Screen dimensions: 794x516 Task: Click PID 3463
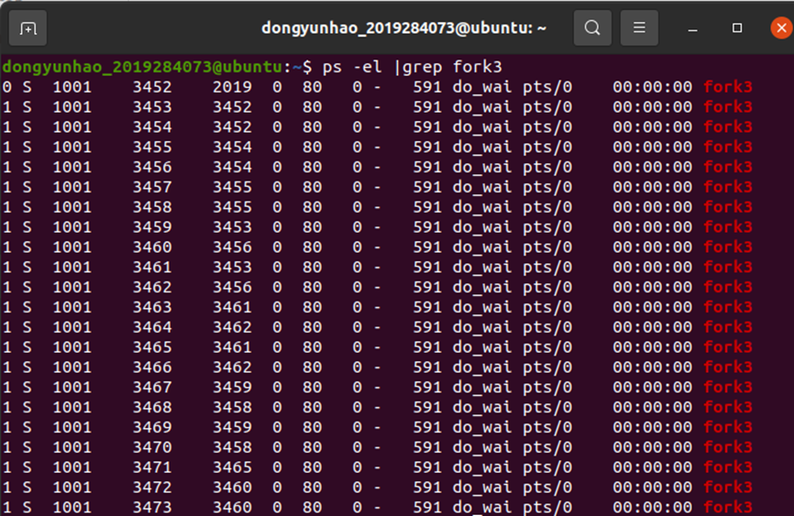click(x=152, y=307)
